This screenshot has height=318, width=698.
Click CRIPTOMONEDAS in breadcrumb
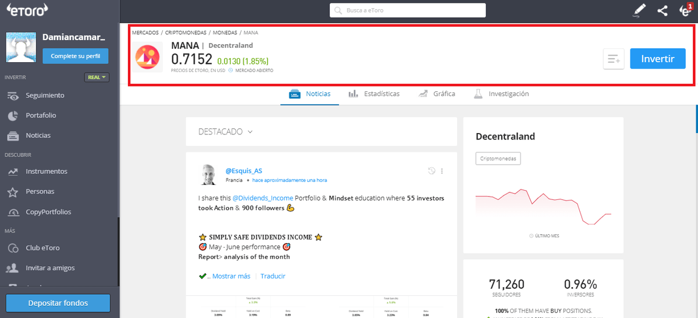click(x=186, y=33)
